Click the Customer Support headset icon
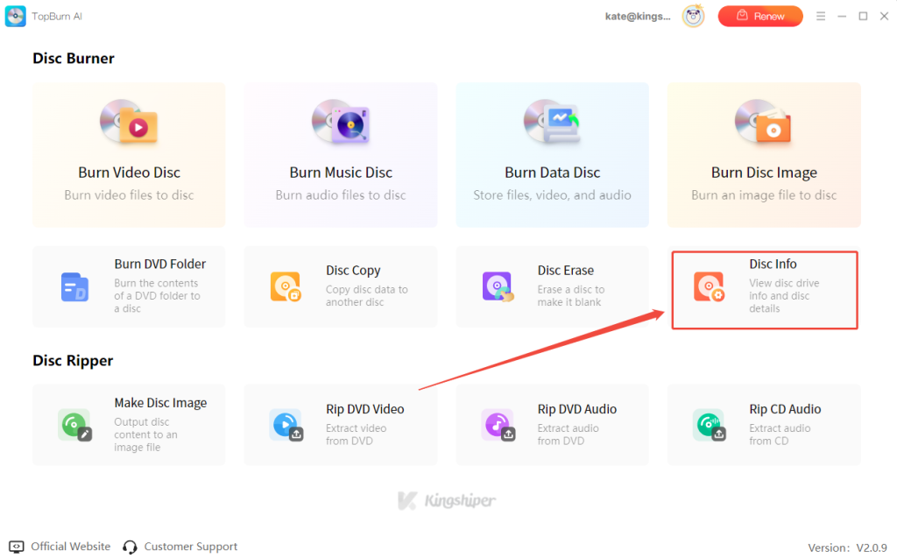897x558 pixels. (130, 546)
